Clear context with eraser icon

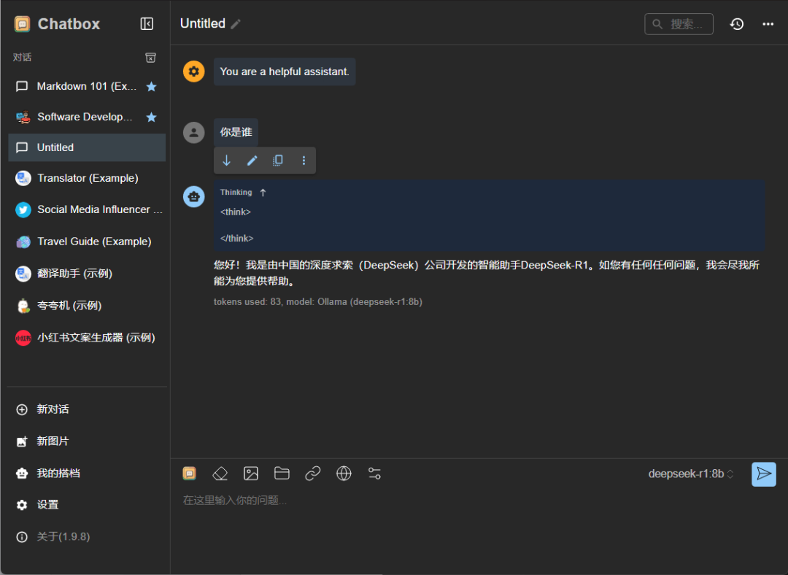point(220,474)
